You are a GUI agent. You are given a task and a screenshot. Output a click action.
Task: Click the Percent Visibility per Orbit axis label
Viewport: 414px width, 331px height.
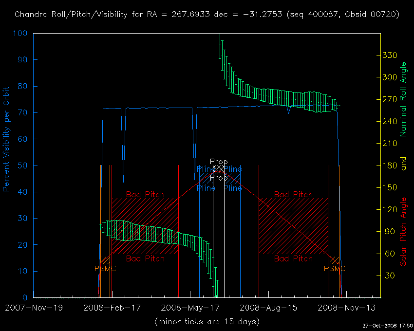point(7,139)
